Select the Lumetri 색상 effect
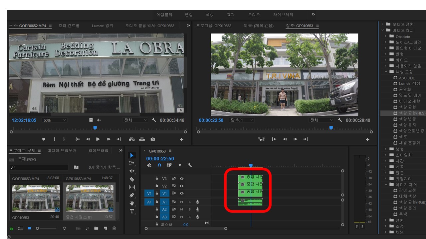Viewport: 426px width, 239px height. point(410,84)
